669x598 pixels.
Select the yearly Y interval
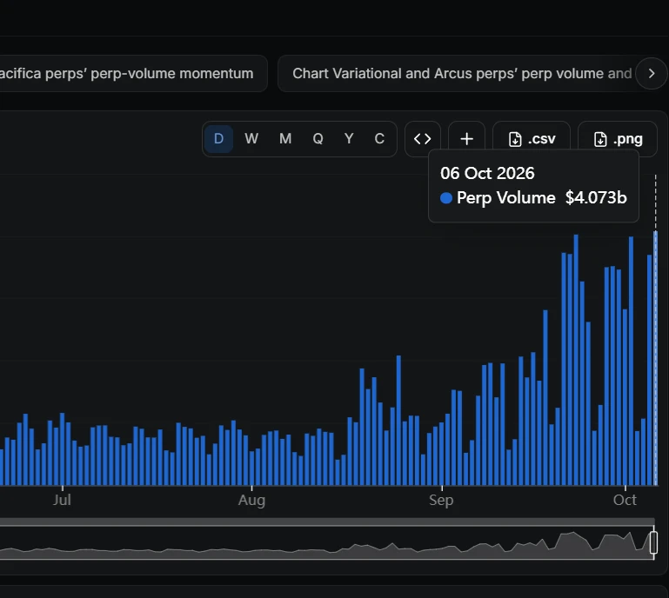pyautogui.click(x=349, y=139)
